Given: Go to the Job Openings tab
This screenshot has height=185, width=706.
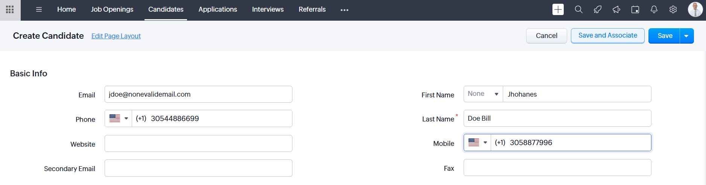Looking at the screenshot, I should coord(112,9).
